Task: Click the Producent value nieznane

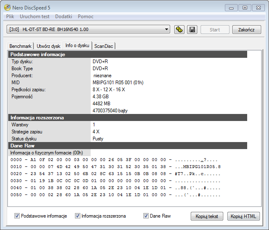Action: point(103,76)
